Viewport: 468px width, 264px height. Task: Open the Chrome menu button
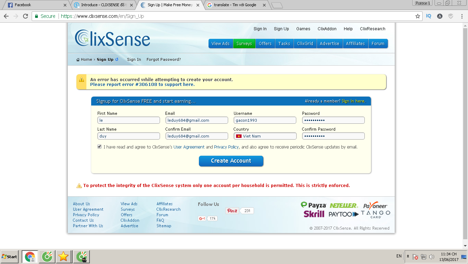pos(461,16)
